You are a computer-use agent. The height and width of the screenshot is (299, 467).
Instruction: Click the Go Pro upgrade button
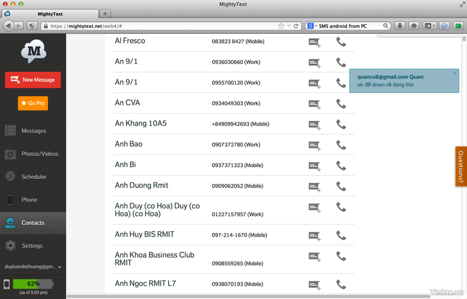(33, 103)
